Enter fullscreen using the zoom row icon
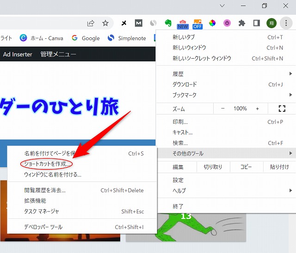Image resolution: width=296 pixels, height=253 pixels. (x=282, y=108)
